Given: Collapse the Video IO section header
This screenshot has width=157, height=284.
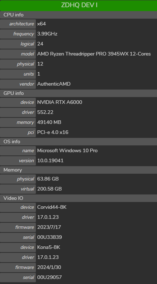Looking at the screenshot, I should tap(78, 198).
